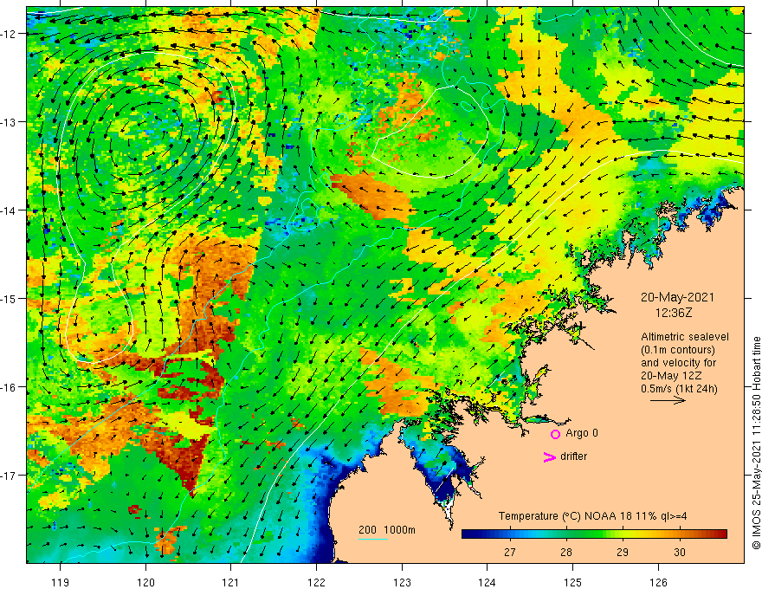This screenshot has height=589, width=762.
Task: Click the temperature color bar near 30
Action: [680, 534]
